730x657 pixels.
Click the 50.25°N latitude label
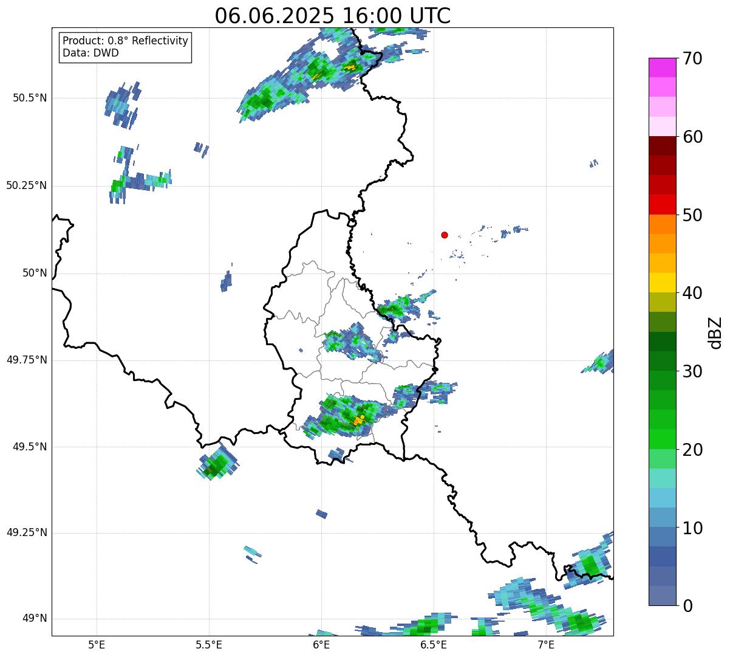(x=27, y=185)
